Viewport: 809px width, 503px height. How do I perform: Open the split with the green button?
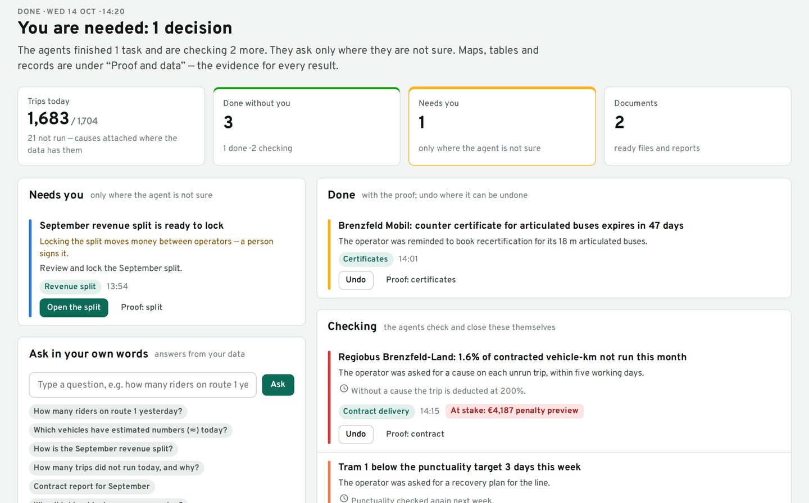click(74, 307)
